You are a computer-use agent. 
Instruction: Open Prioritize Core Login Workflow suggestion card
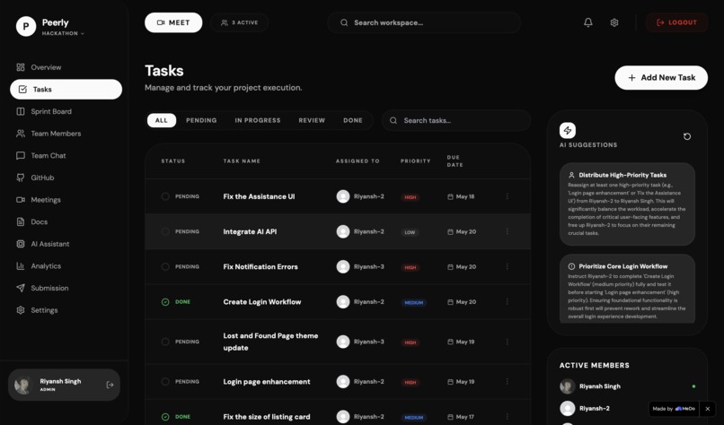click(627, 289)
